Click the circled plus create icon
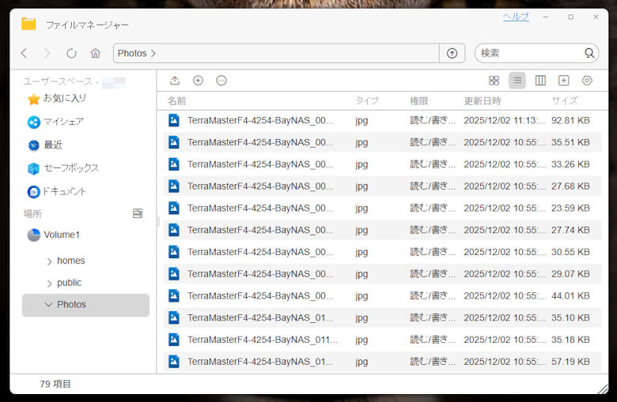 coord(198,81)
